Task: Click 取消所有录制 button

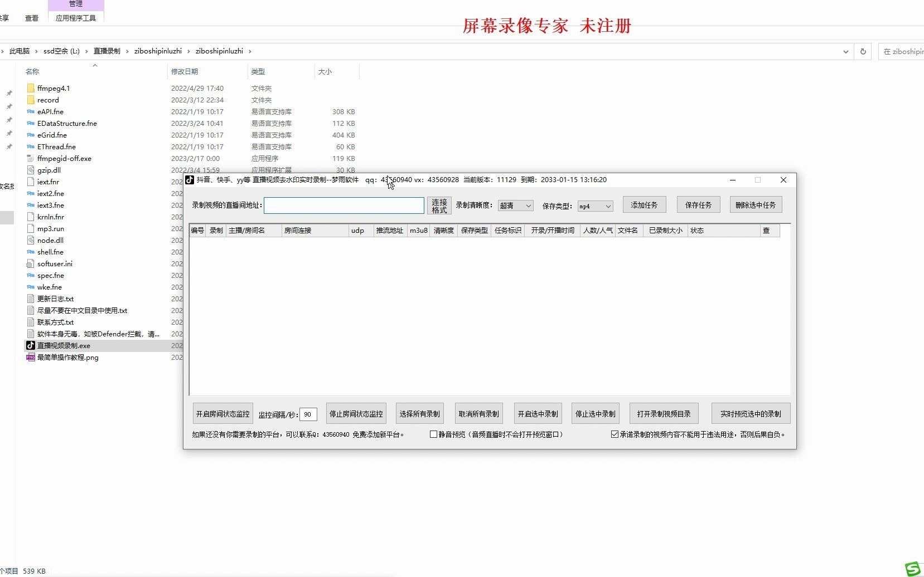Action: 479,414
